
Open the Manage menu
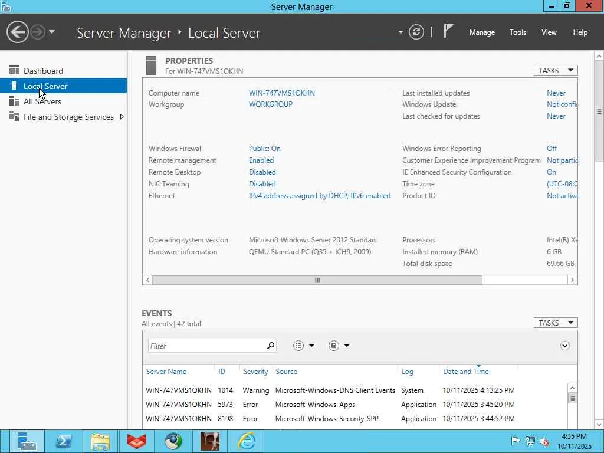click(x=482, y=32)
